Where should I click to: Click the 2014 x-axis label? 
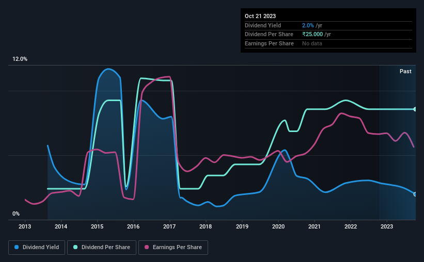click(x=61, y=226)
